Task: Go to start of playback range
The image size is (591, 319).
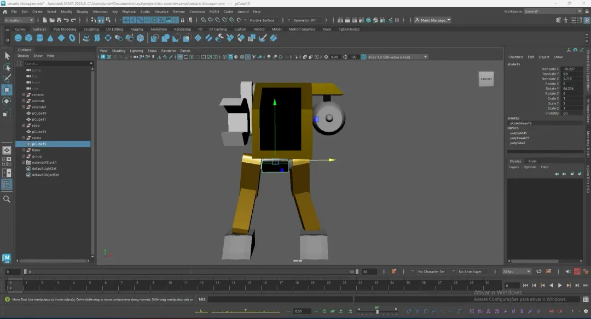Action: click(x=525, y=286)
